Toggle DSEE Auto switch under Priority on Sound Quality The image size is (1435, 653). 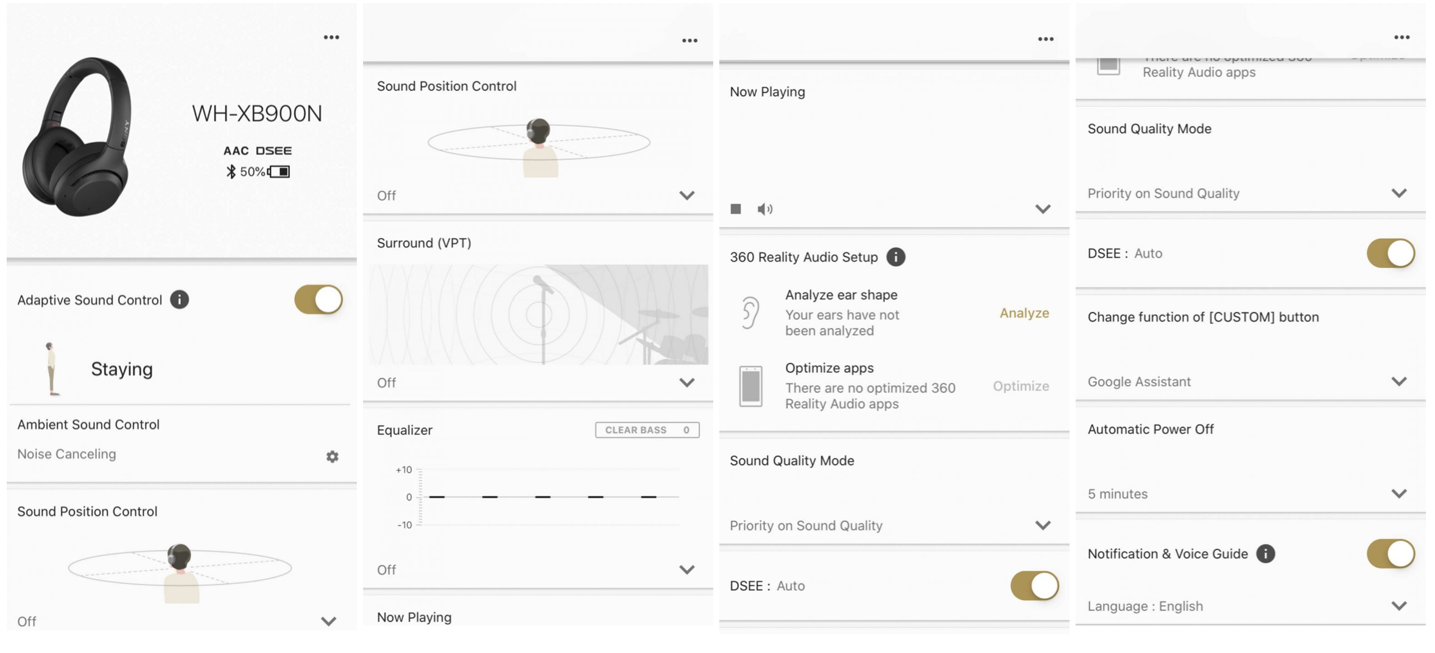(1035, 586)
